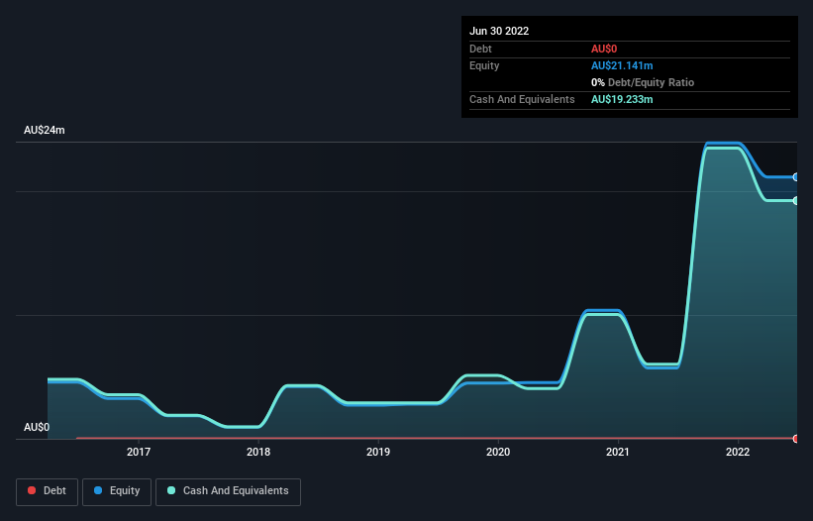This screenshot has width=813, height=521.
Task: Click the blue Equity legend dot
Action: (98, 490)
